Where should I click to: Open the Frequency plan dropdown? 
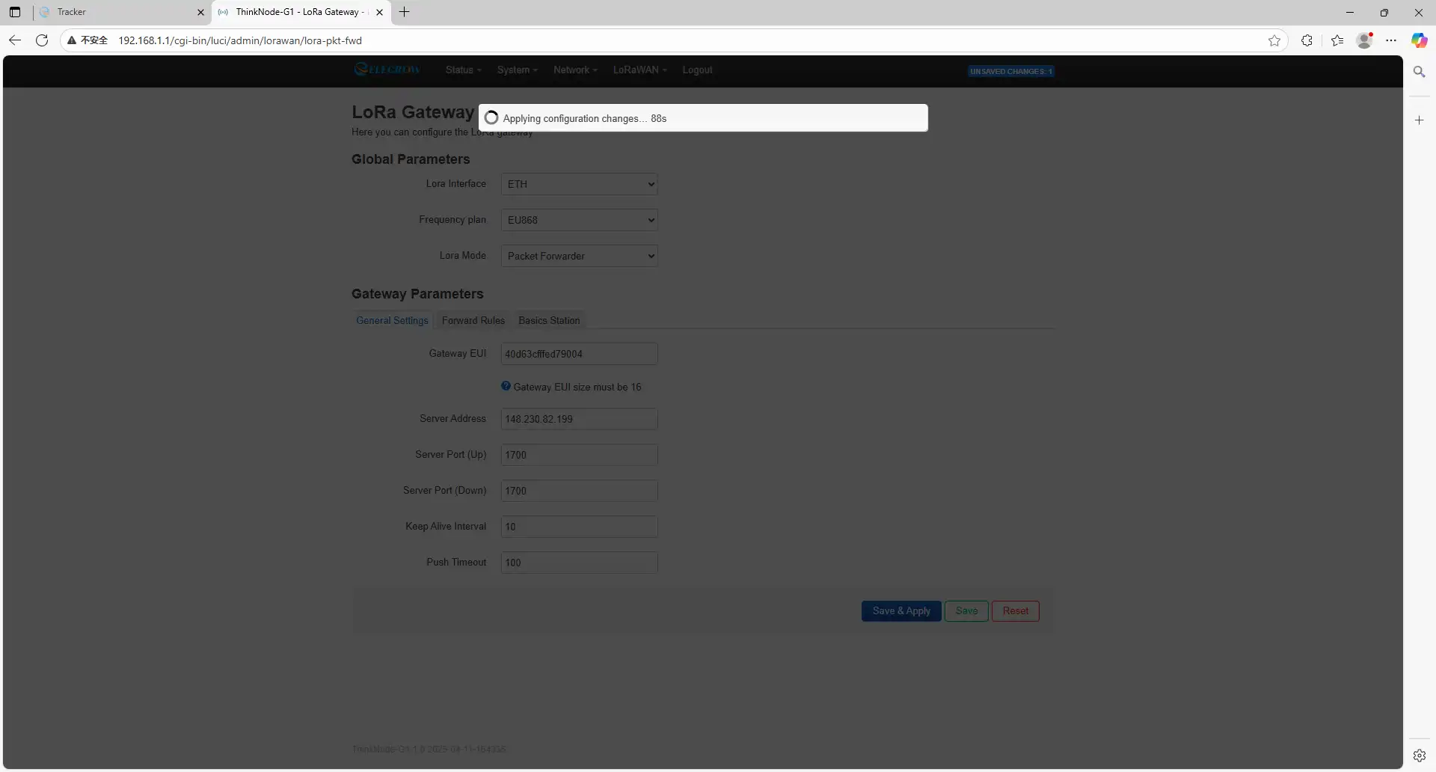pyautogui.click(x=579, y=220)
